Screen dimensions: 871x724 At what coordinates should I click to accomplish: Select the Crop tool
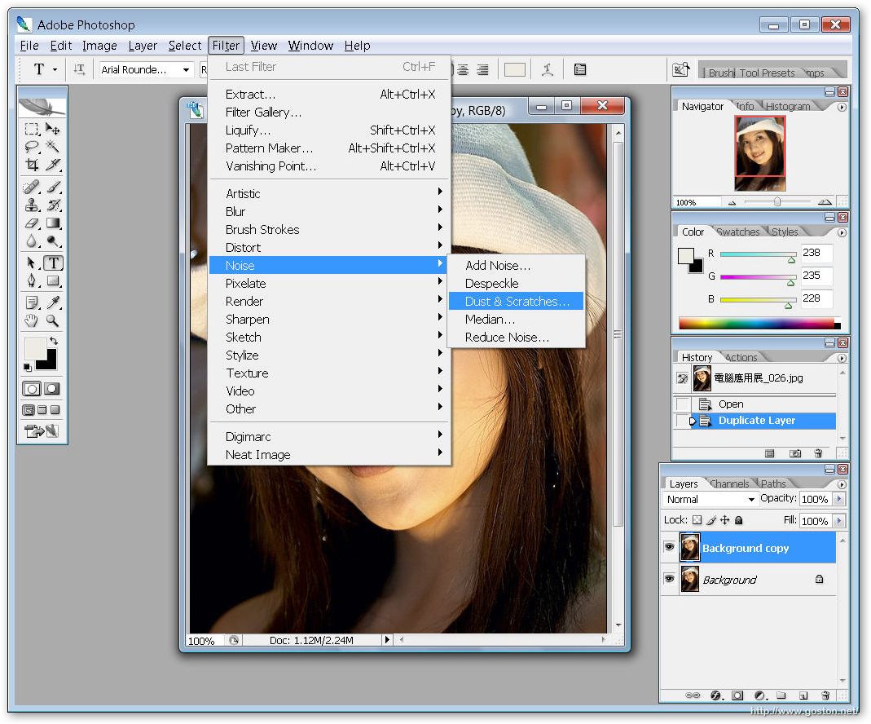[x=32, y=165]
